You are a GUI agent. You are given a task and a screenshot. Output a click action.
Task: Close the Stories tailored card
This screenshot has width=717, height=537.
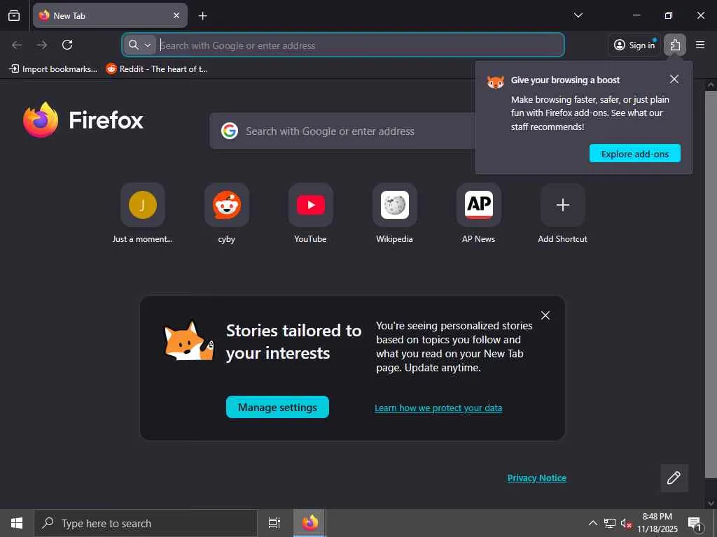pyautogui.click(x=545, y=315)
